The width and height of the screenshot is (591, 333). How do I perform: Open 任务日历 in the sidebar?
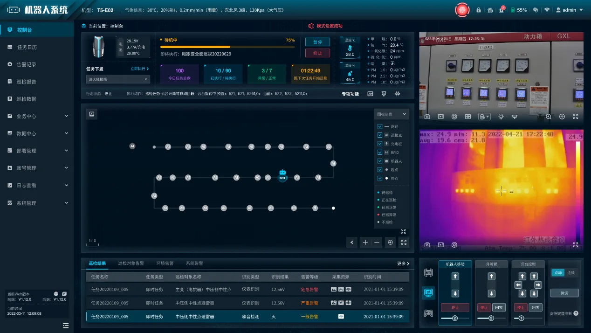pos(37,47)
